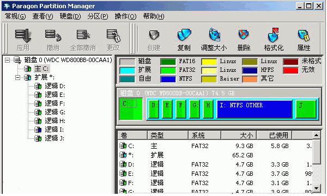Click the Properties (属性) toolbar icon
327x196 pixels.
(x=304, y=35)
